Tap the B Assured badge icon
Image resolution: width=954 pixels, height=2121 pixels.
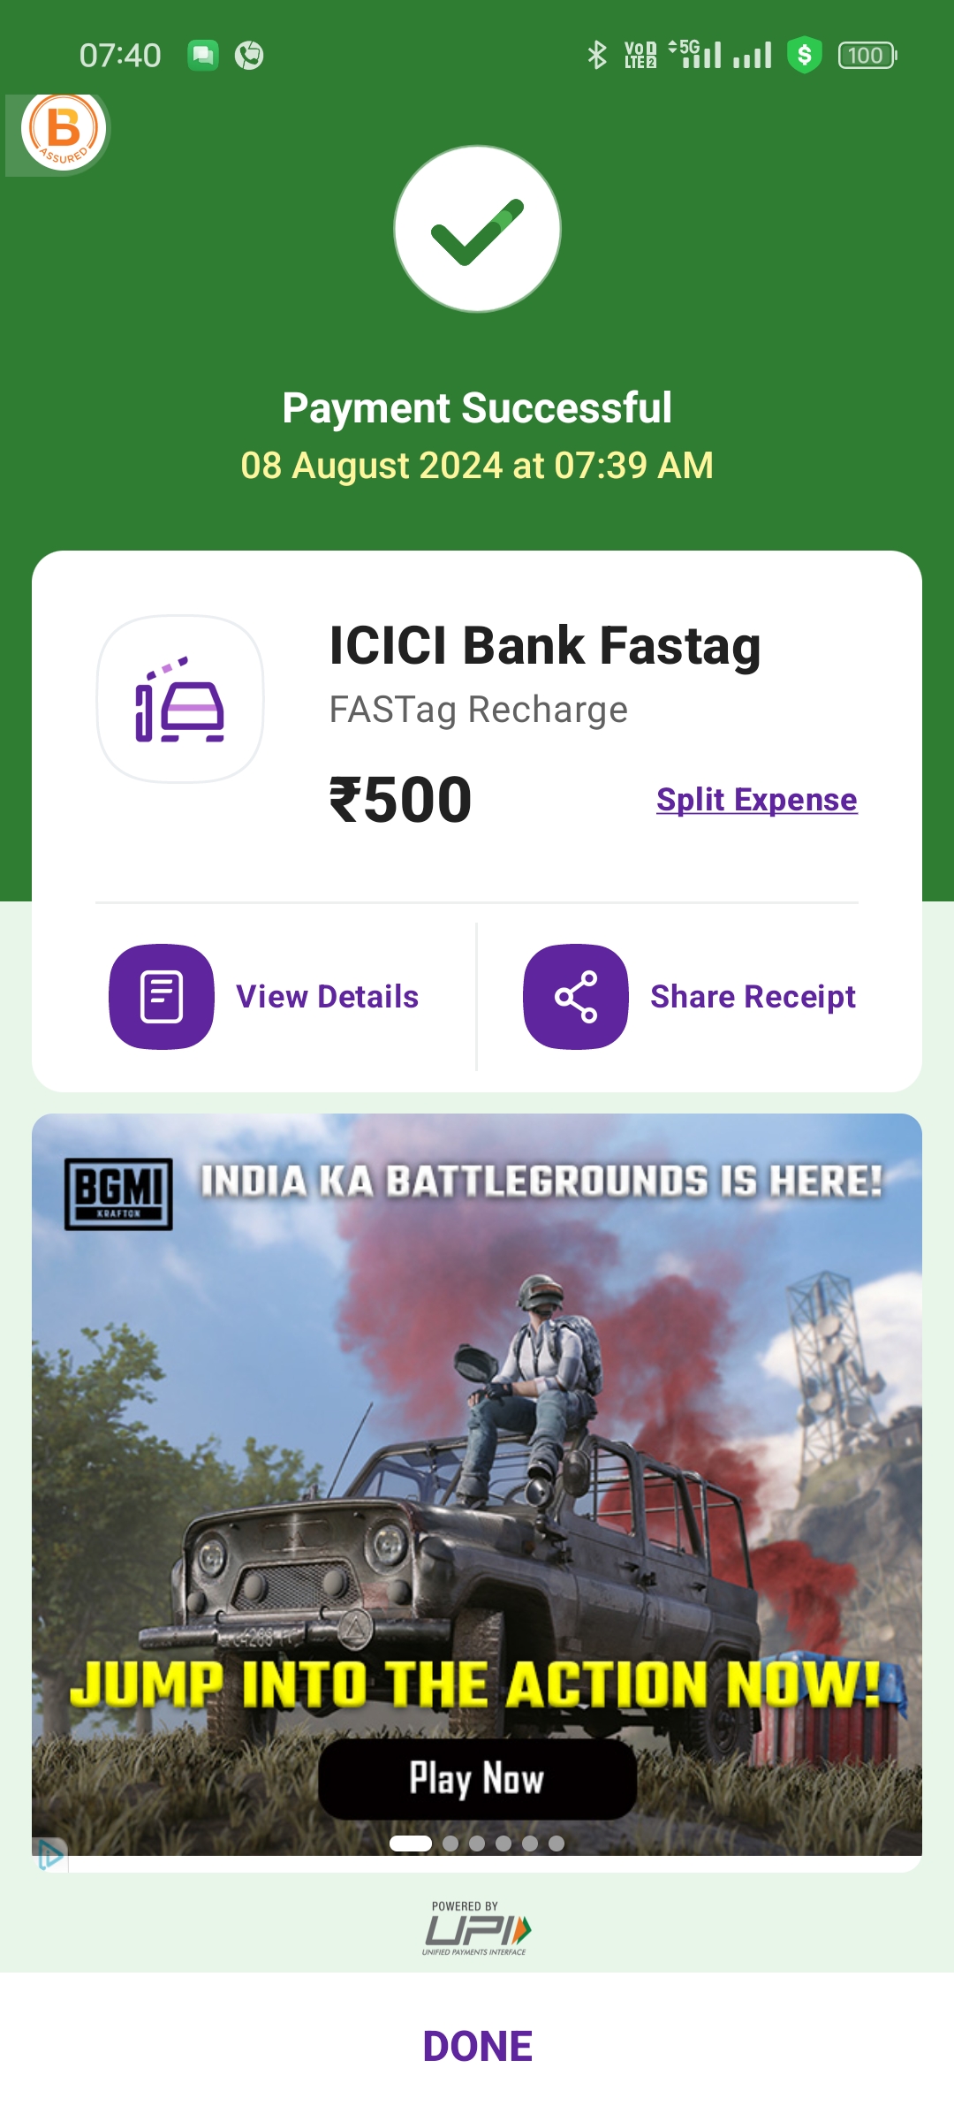pyautogui.click(x=63, y=131)
